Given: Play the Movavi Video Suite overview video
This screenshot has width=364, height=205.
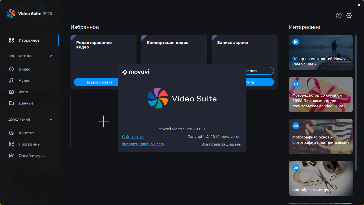Looking at the screenshot, I should 296,42.
